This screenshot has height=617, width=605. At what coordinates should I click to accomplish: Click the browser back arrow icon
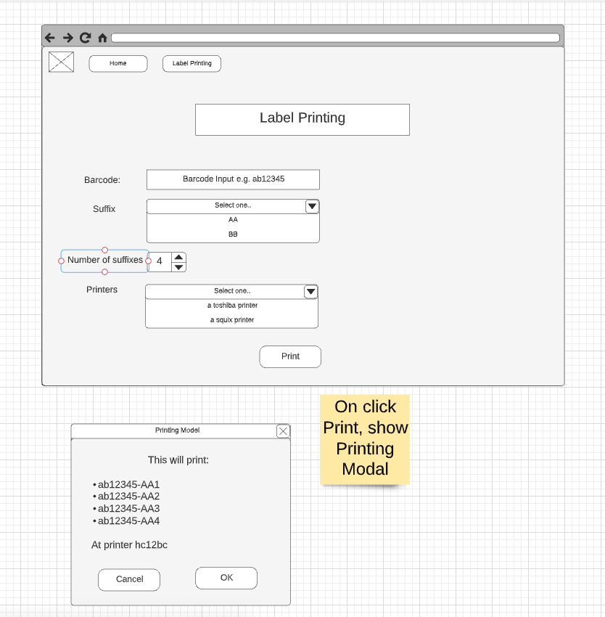coord(50,37)
